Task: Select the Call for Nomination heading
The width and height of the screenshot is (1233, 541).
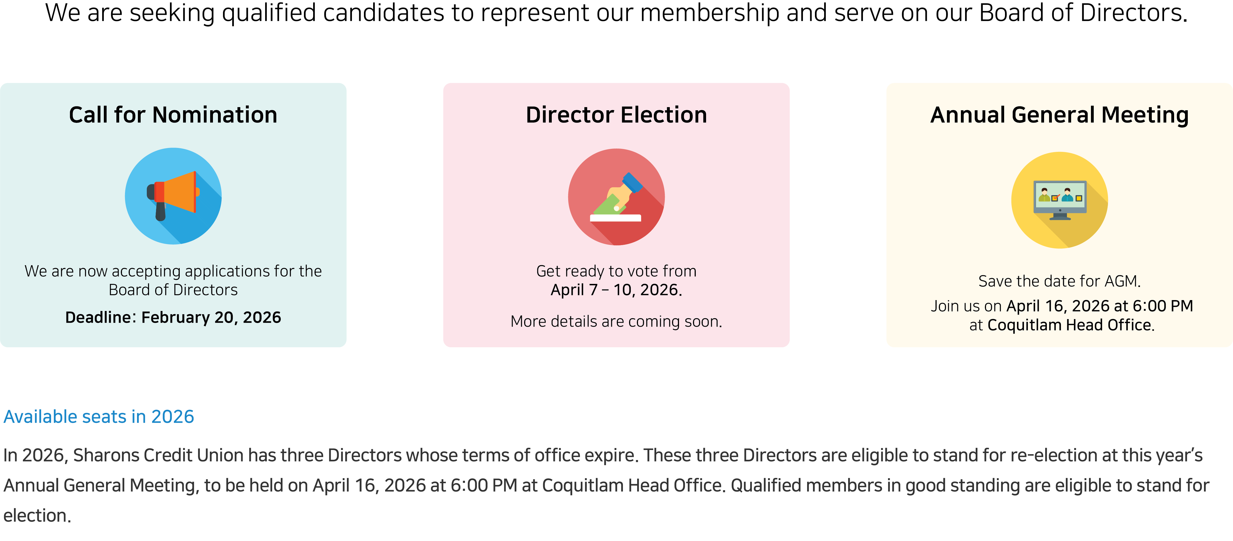Action: 173,115
